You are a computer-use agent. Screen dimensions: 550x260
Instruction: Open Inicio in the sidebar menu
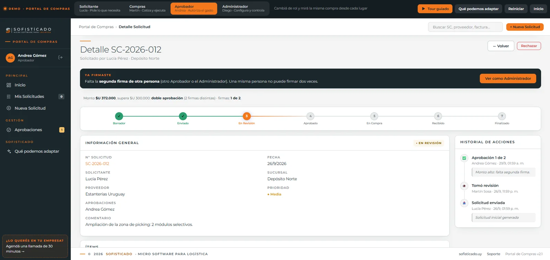[x=35, y=85]
